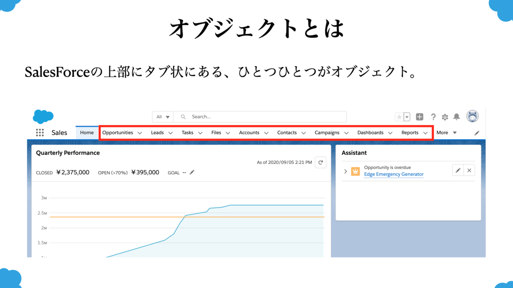Click the search magnifier icon
This screenshot has height=288, width=513.
pos(183,116)
